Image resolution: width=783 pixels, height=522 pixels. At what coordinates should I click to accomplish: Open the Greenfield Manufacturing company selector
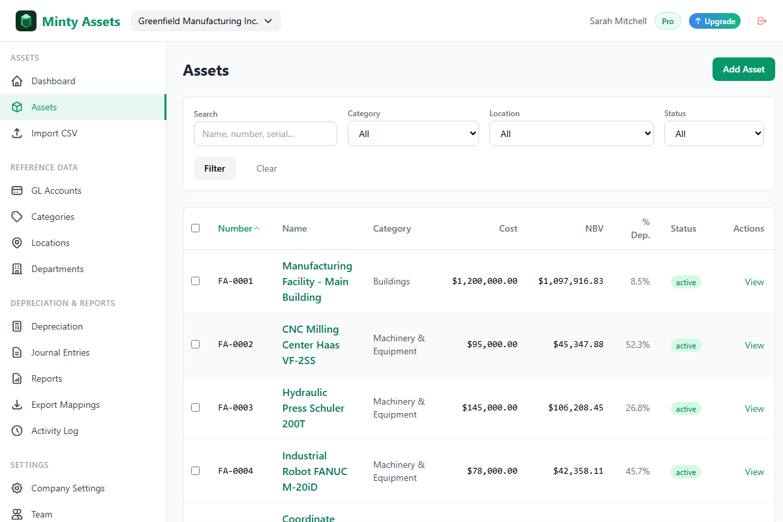(x=206, y=21)
